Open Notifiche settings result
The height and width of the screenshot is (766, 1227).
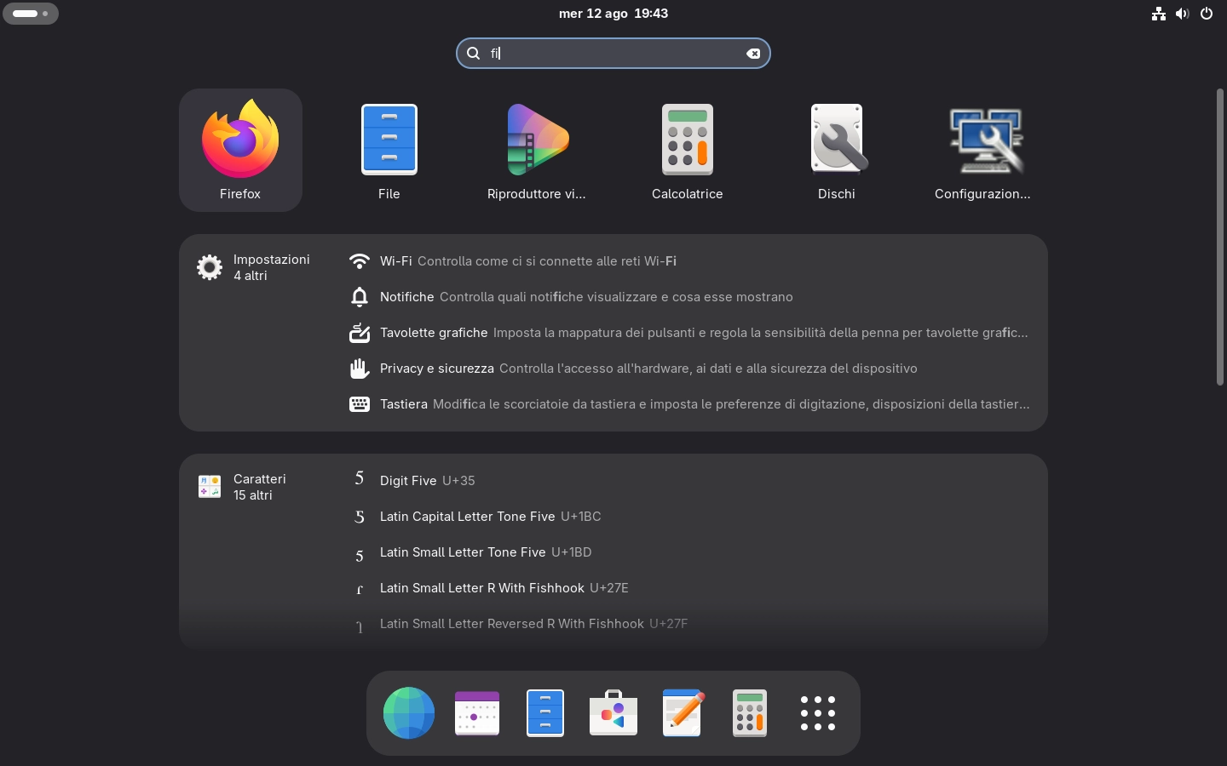(x=689, y=297)
